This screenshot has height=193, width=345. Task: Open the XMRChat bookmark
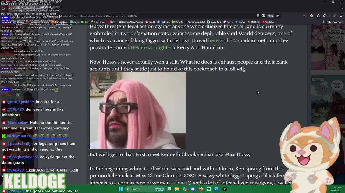253,22
